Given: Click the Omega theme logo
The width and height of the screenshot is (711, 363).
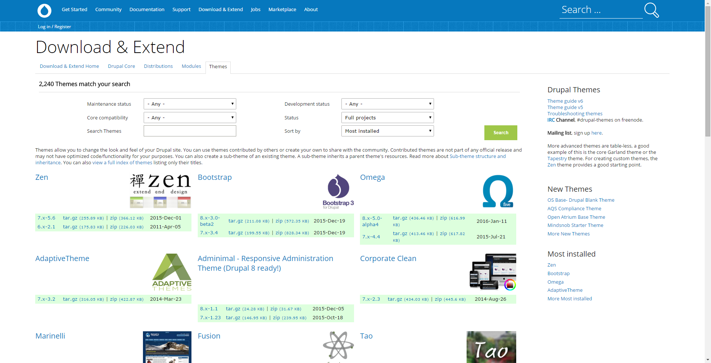Looking at the screenshot, I should [498, 191].
